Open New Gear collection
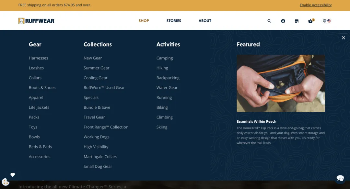Image resolution: width=350 pixels, height=189 pixels. [x=93, y=58]
